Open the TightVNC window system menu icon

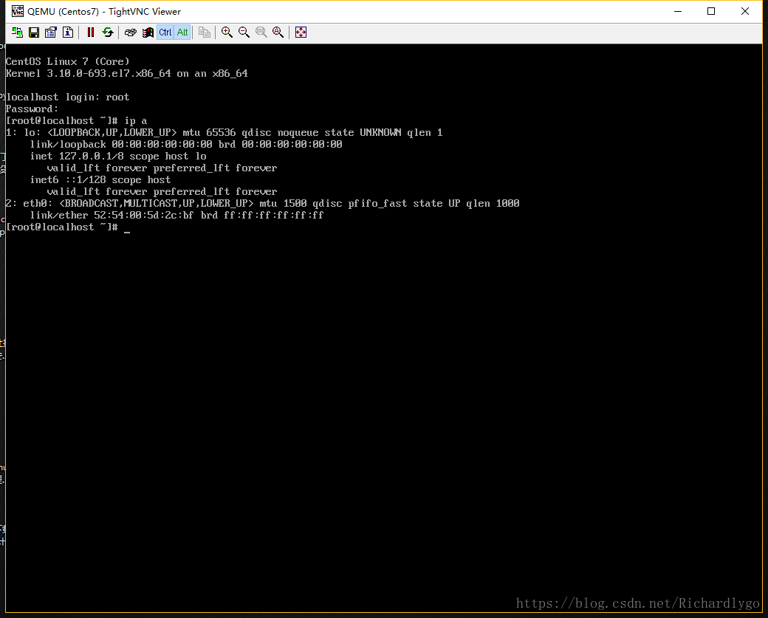coord(17,11)
